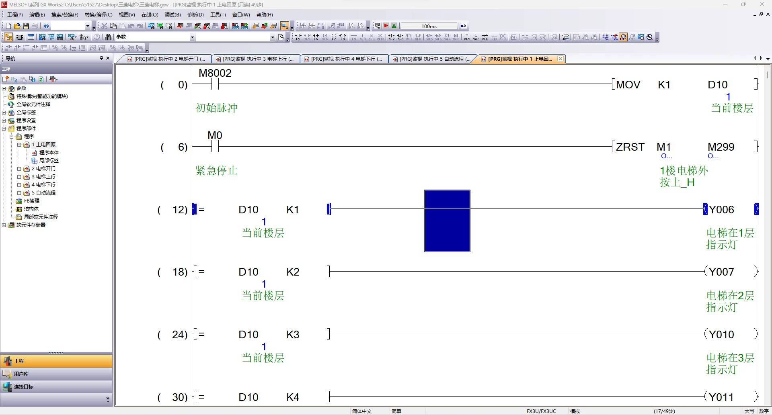Open a project with the folder icon
This screenshot has height=415, width=772.
point(17,26)
